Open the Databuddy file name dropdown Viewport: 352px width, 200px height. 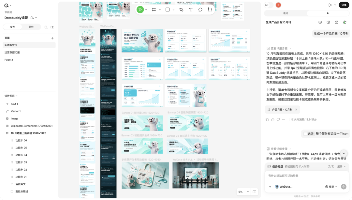[x=36, y=18]
